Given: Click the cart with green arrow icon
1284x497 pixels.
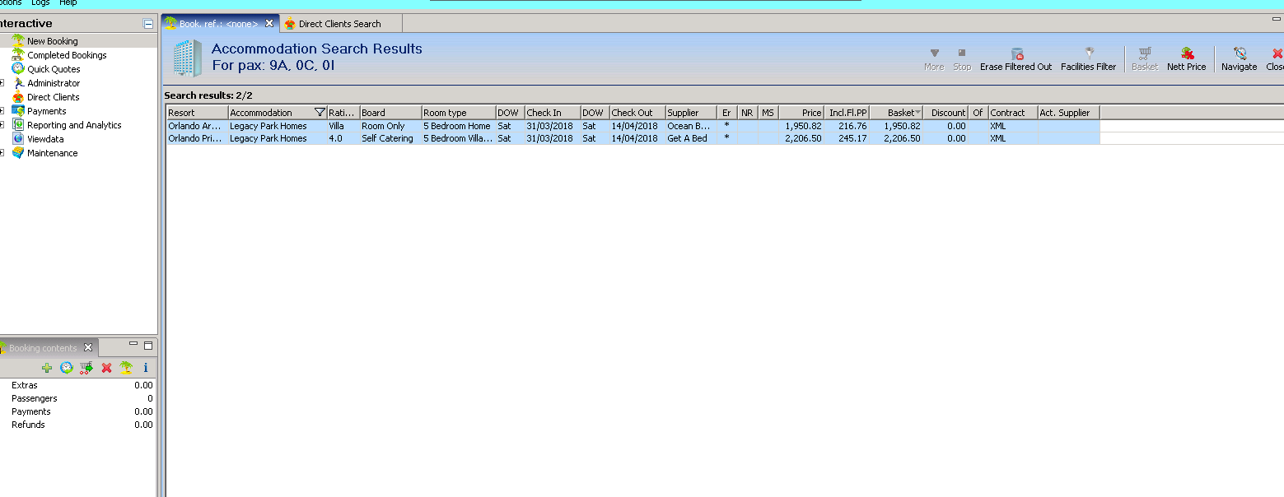Looking at the screenshot, I should pyautogui.click(x=86, y=368).
